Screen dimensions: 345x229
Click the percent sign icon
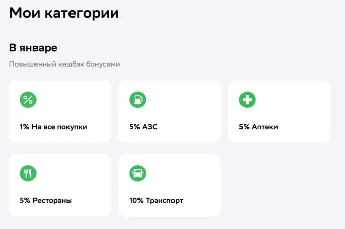pyautogui.click(x=28, y=100)
